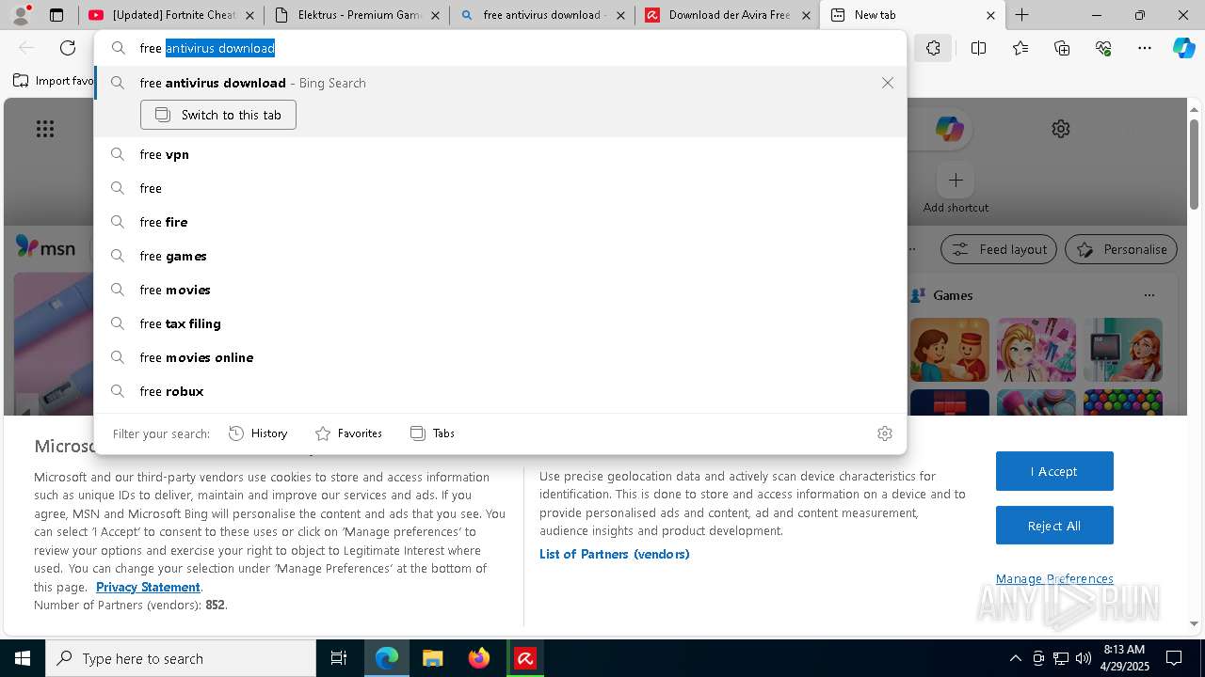The width and height of the screenshot is (1205, 677).
Task: Open address bar search settings gear
Action: (885, 433)
